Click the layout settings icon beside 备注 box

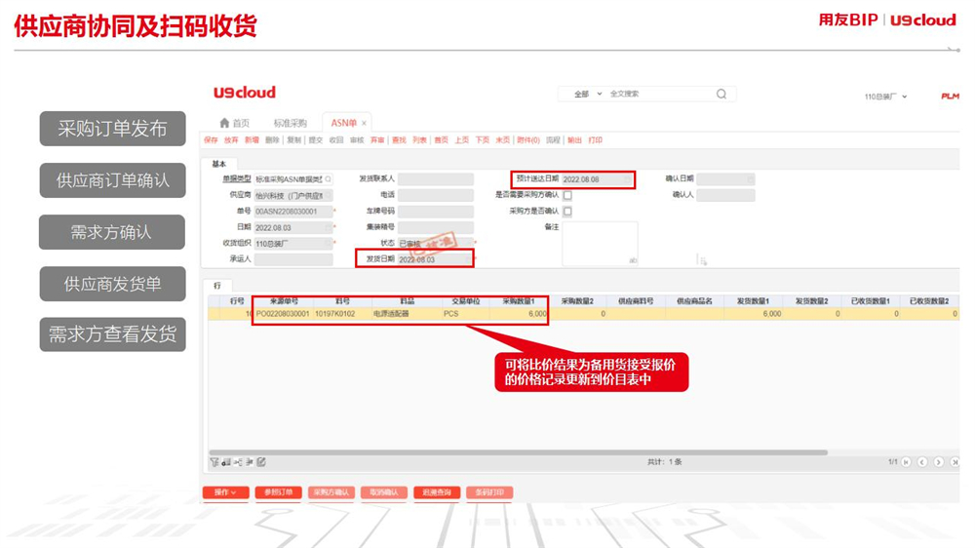pyautogui.click(x=703, y=260)
